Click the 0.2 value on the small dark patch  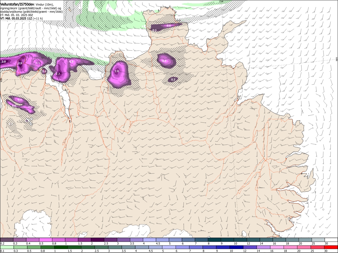[173, 79]
